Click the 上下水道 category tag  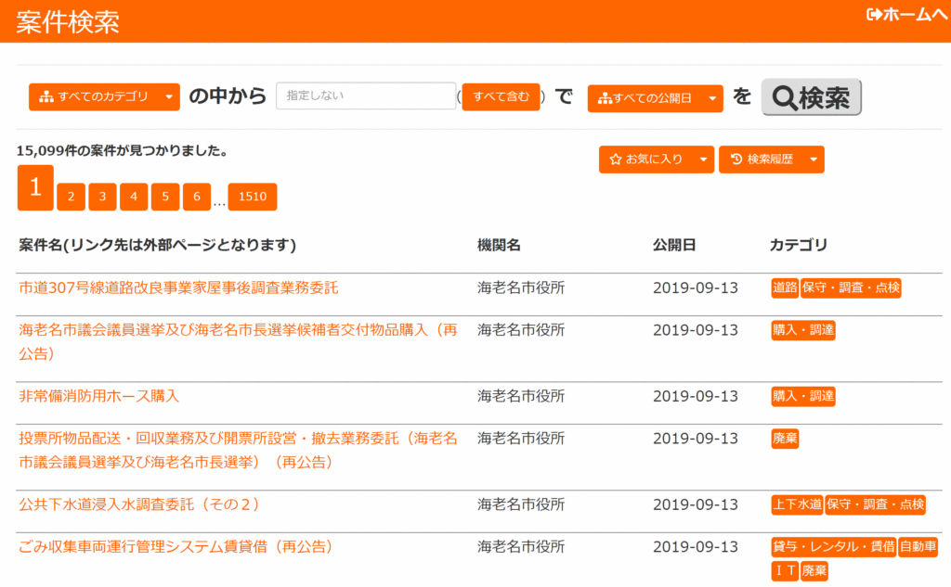tap(797, 504)
